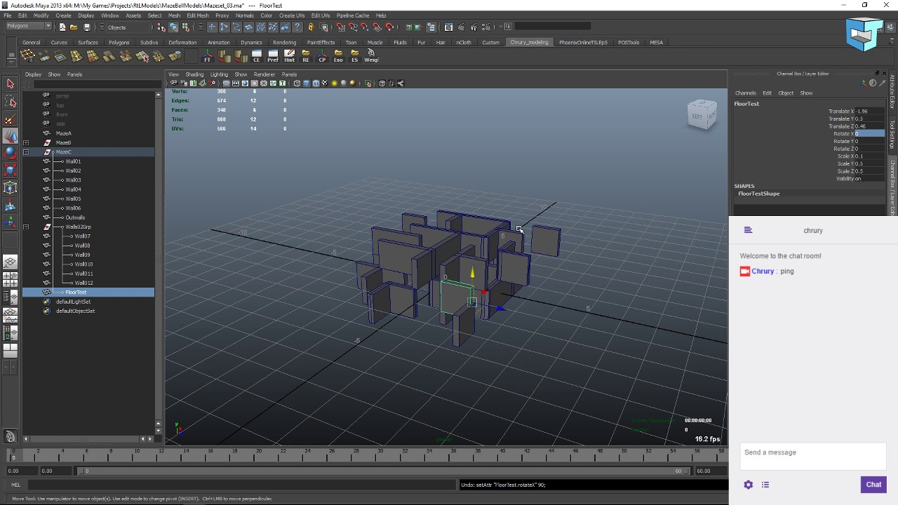Toggle visibility icon for Wall01
Image resolution: width=898 pixels, height=505 pixels.
(x=46, y=161)
